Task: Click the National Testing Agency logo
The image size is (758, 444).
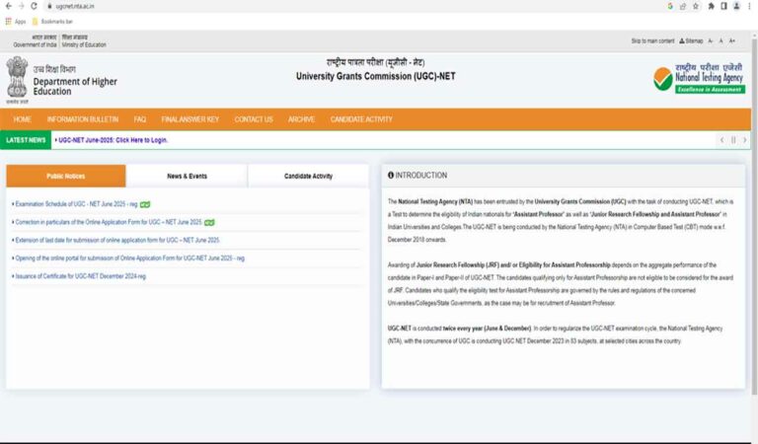Action: point(698,79)
